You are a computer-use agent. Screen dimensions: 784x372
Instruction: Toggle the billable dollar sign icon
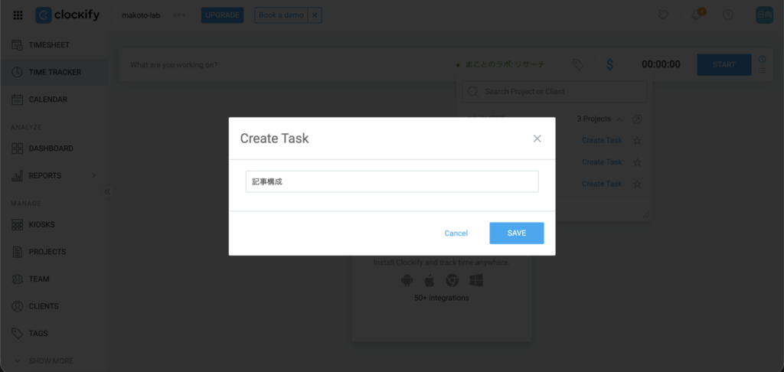(x=609, y=65)
